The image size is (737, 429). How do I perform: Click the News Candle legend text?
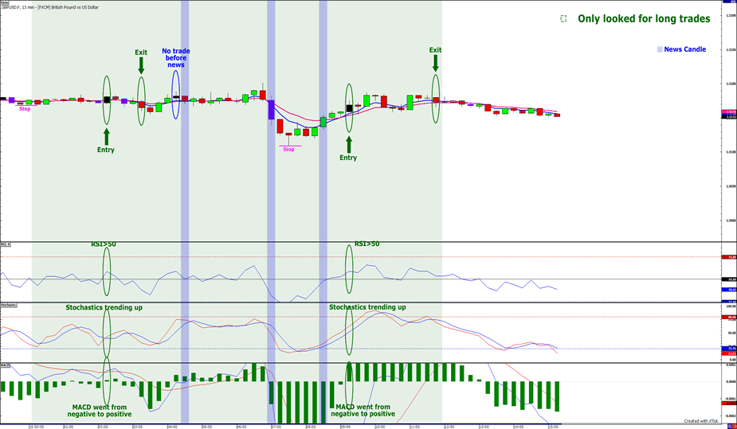click(x=685, y=49)
